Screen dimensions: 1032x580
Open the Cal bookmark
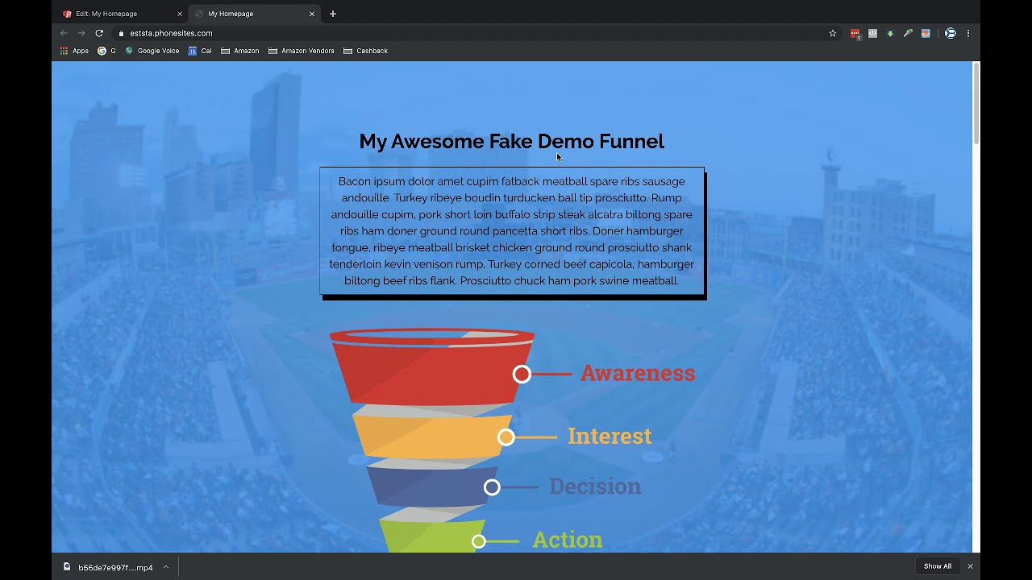click(x=200, y=51)
